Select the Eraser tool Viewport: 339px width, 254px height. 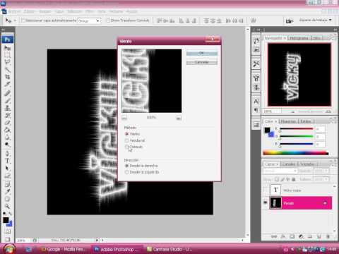coord(8,123)
